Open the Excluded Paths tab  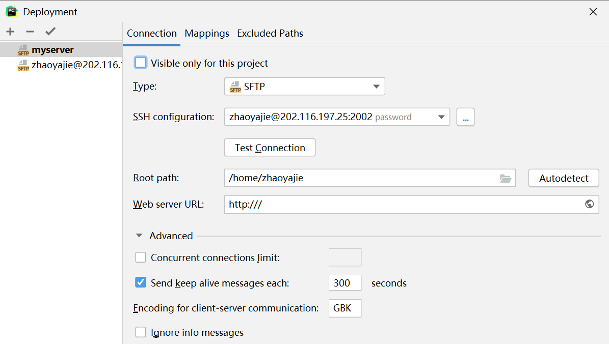(270, 34)
